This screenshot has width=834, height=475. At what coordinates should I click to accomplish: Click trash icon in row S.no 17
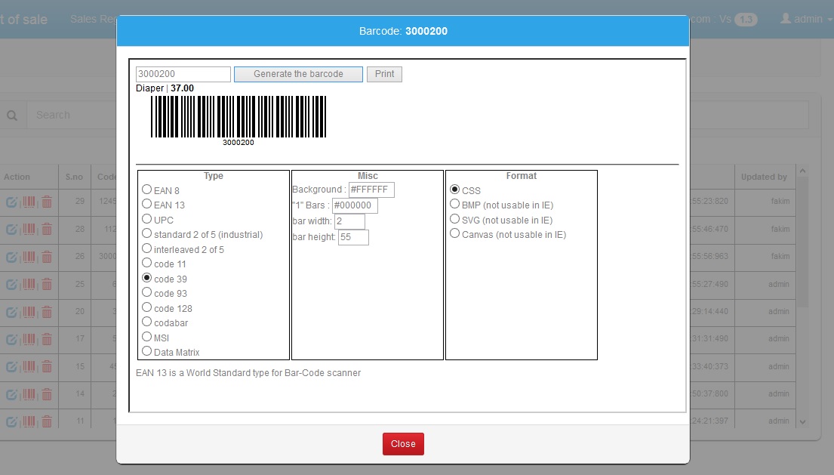coord(47,339)
